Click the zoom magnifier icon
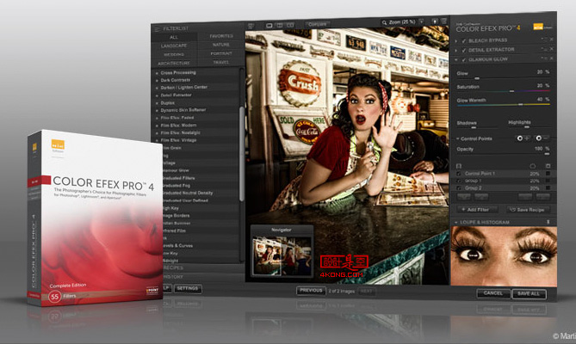 [384, 22]
